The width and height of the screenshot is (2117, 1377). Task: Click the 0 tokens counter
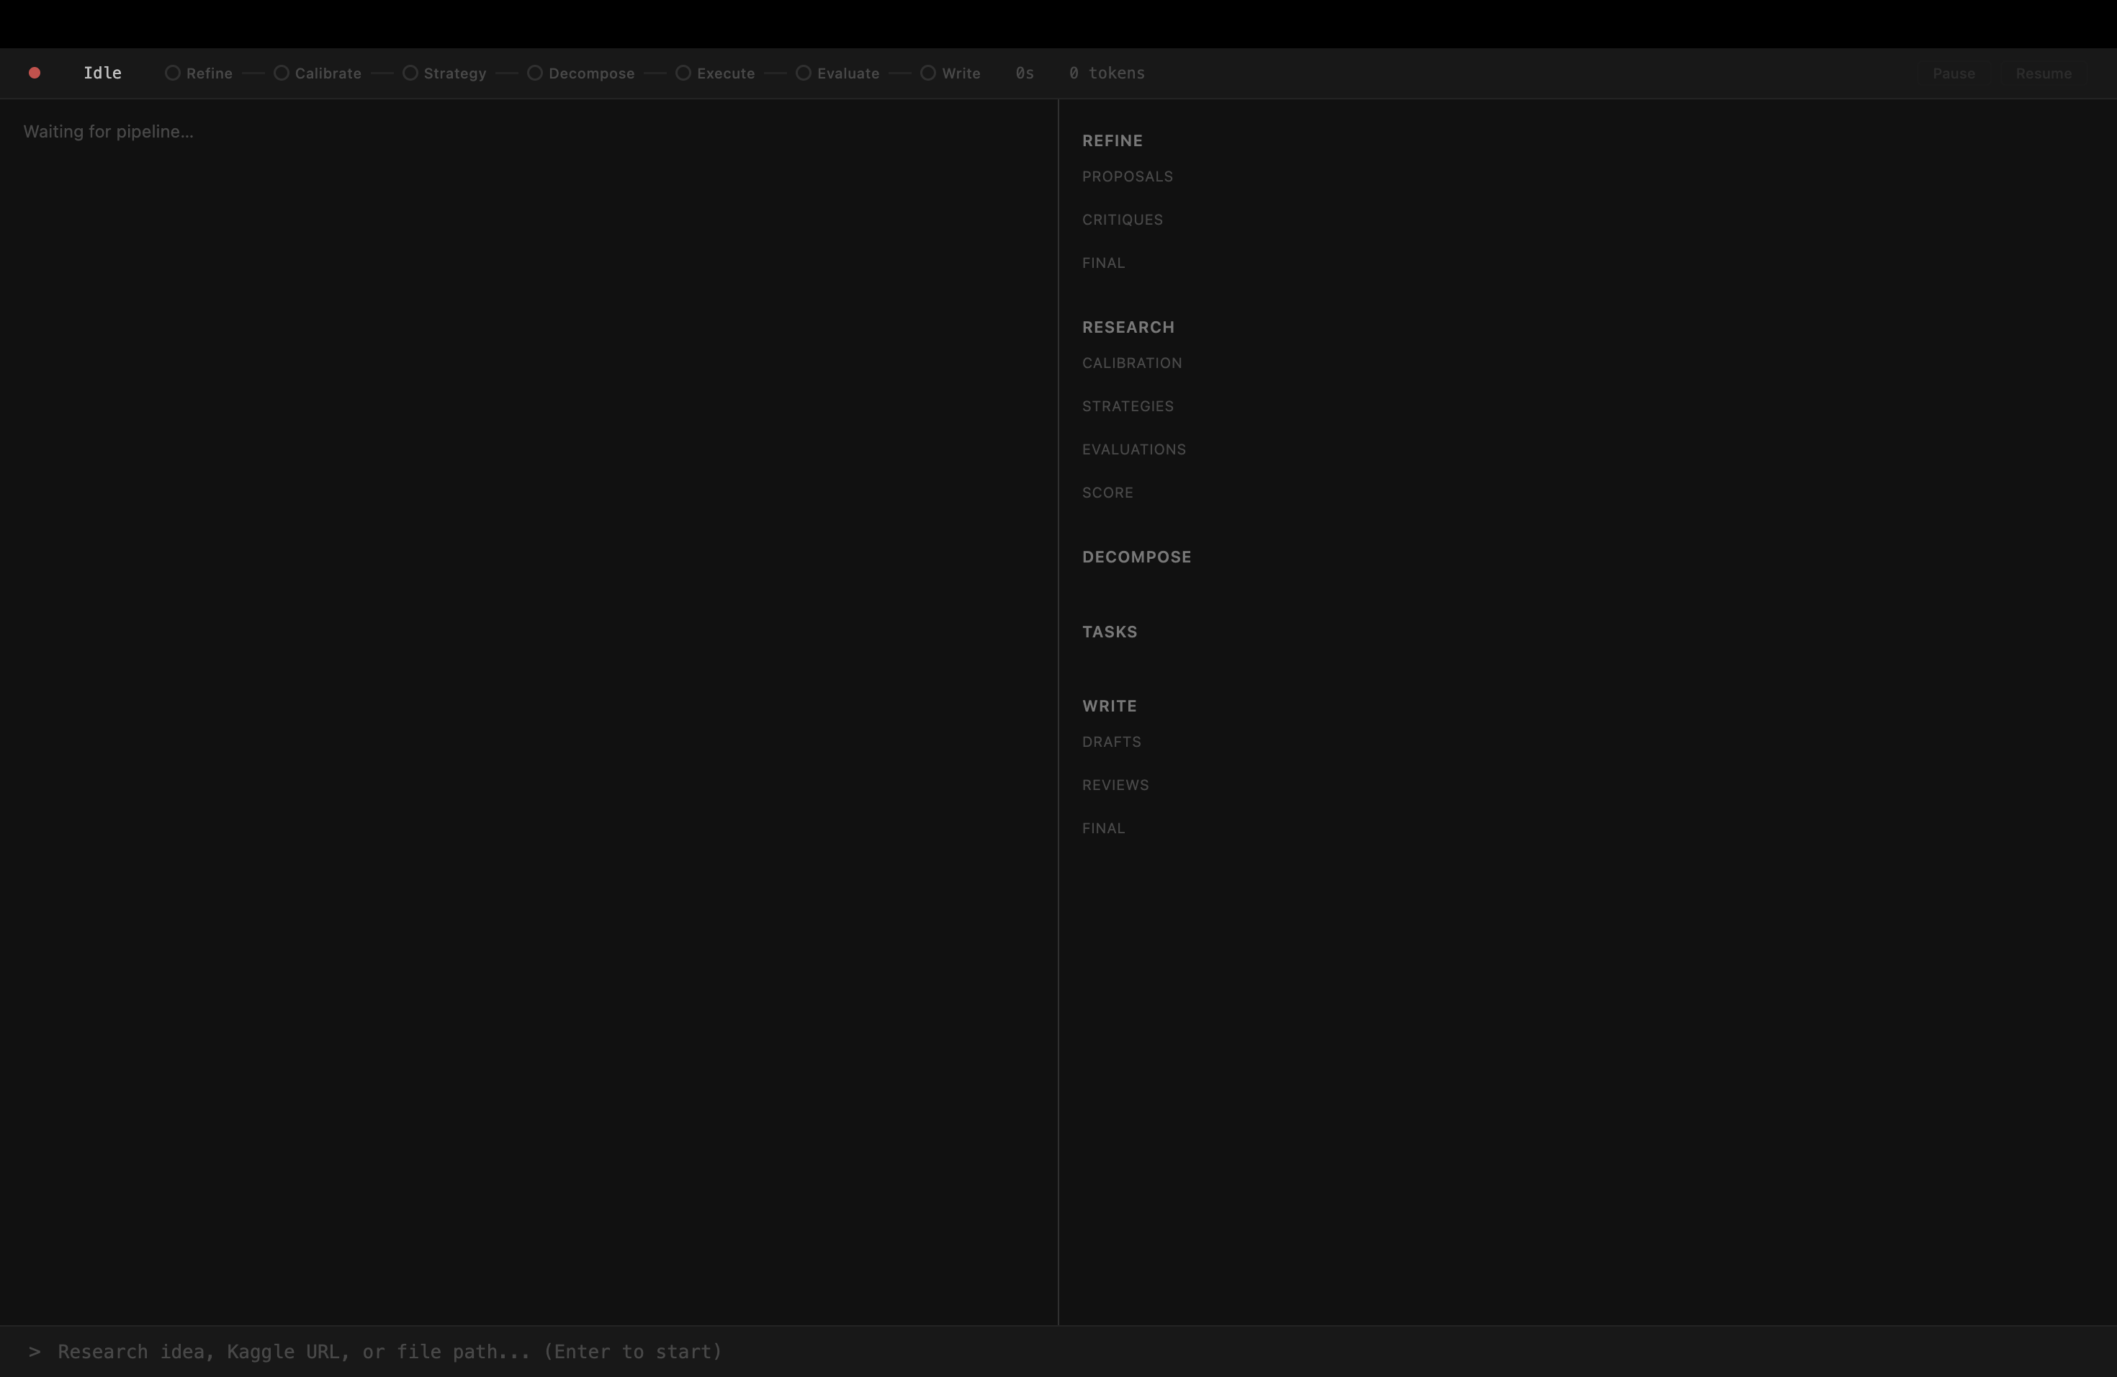1105,73
